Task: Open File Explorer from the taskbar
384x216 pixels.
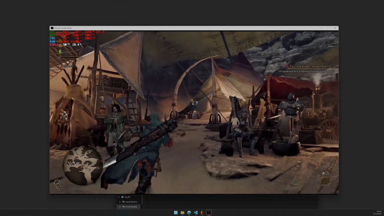Action: tap(182, 213)
